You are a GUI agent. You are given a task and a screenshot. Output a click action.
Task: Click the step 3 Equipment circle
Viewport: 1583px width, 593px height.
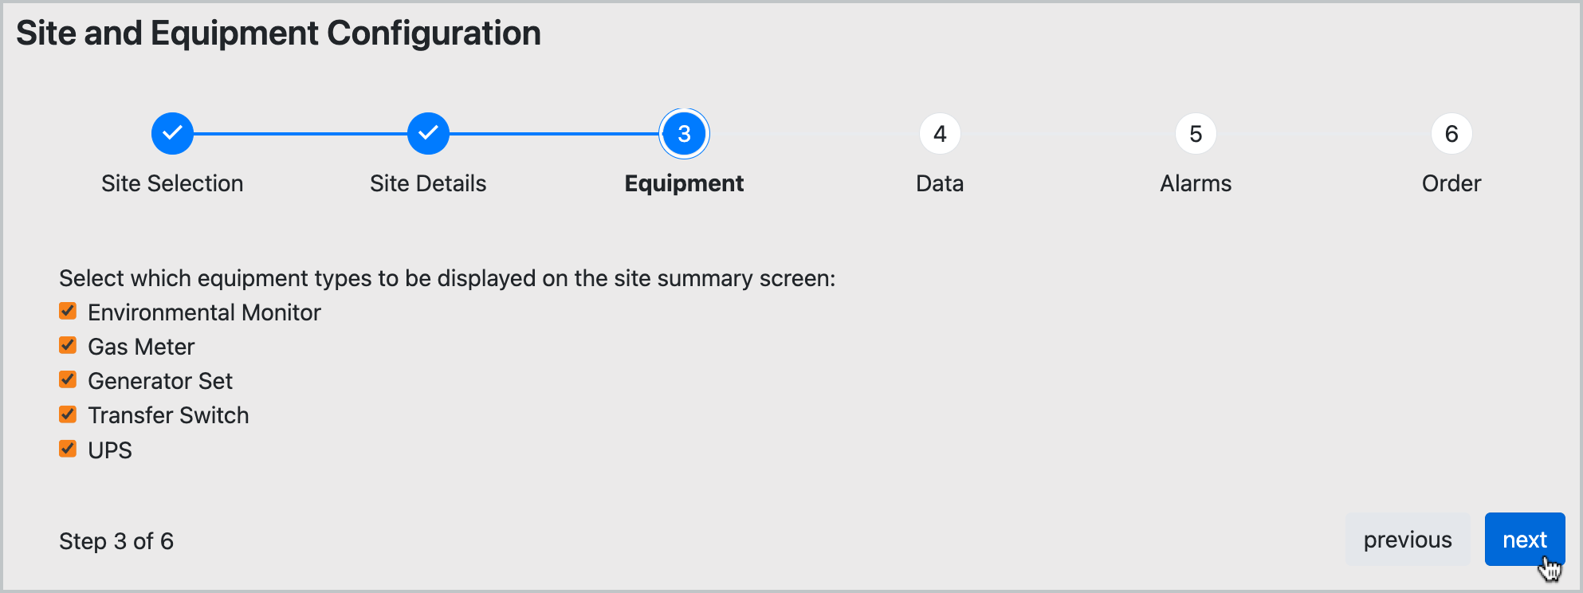pos(684,134)
